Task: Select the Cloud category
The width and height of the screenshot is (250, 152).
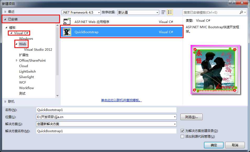Action: click(24, 66)
